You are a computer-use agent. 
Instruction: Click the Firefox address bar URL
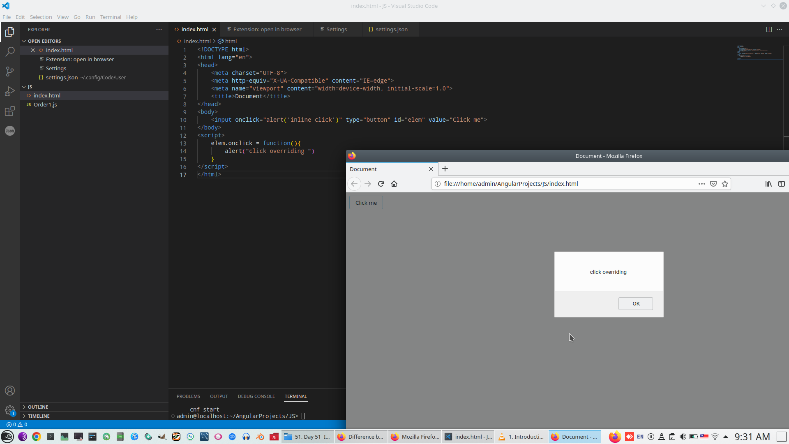pyautogui.click(x=511, y=184)
